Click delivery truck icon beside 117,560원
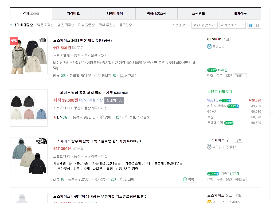 click(x=74, y=48)
